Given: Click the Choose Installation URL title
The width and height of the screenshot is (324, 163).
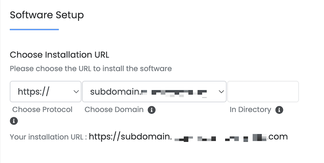Looking at the screenshot, I should tap(59, 55).
